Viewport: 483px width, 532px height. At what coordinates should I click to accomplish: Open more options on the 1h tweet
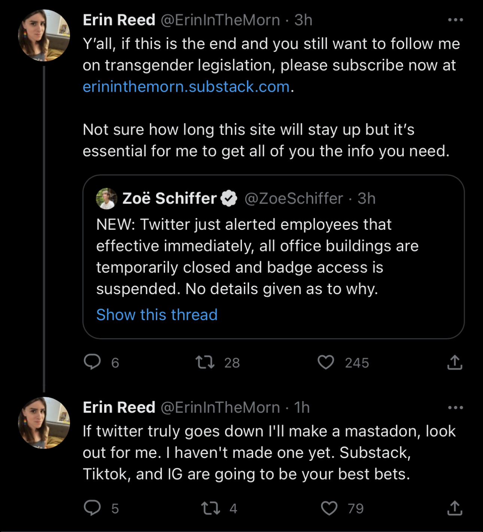455,407
